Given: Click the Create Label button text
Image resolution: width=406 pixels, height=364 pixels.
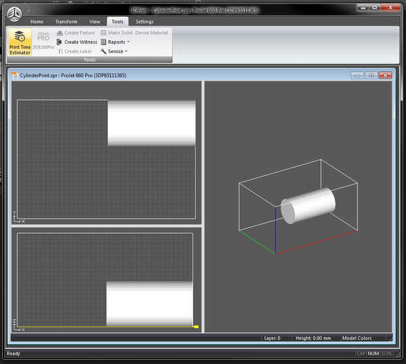Looking at the screenshot, I should pos(78,51).
